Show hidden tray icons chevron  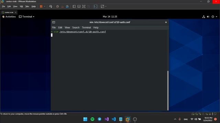(175, 119)
